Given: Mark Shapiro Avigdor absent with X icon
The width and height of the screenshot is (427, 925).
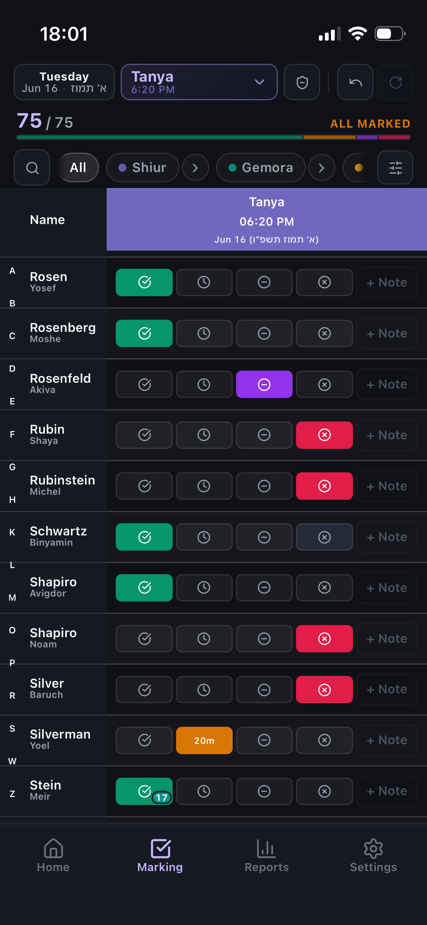Looking at the screenshot, I should [325, 587].
